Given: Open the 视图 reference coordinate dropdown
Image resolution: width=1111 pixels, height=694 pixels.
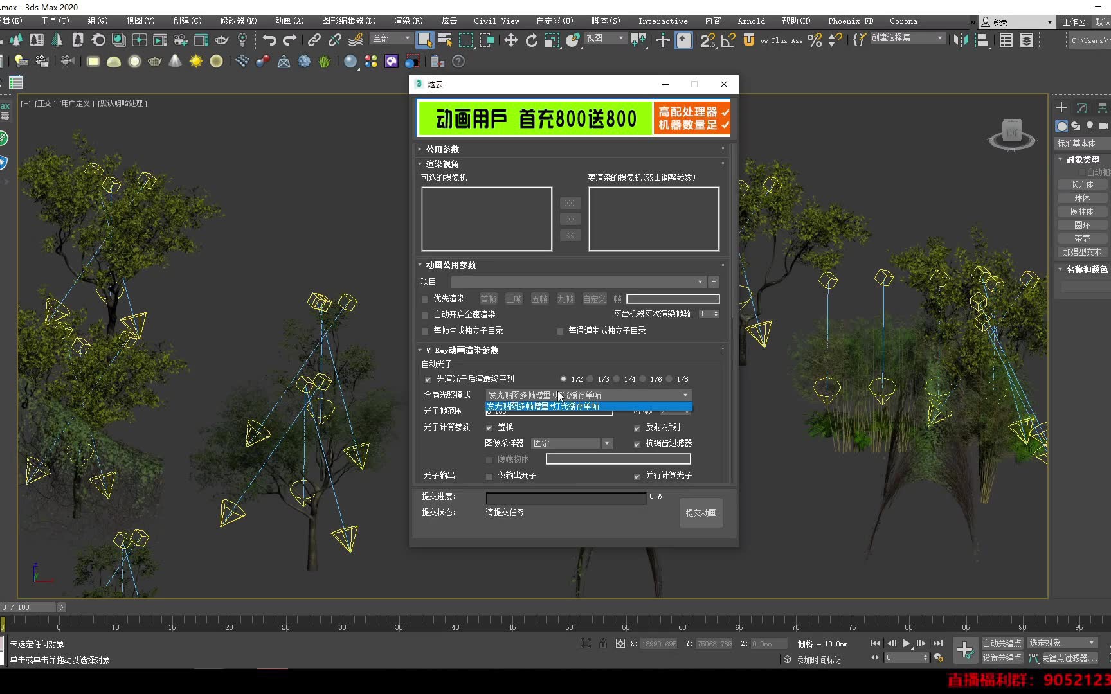Looking at the screenshot, I should click(x=605, y=39).
